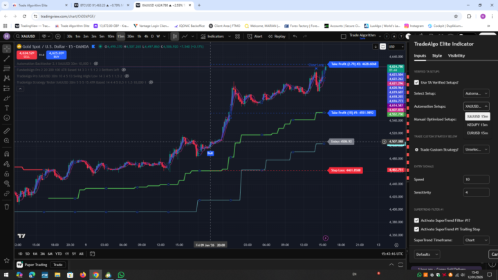Viewport: 498px width, 280px height.
Task: Choose XAUUSD 15m from the list
Action: pos(477,117)
